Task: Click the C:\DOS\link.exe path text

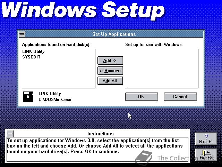Action: [x=55, y=100]
